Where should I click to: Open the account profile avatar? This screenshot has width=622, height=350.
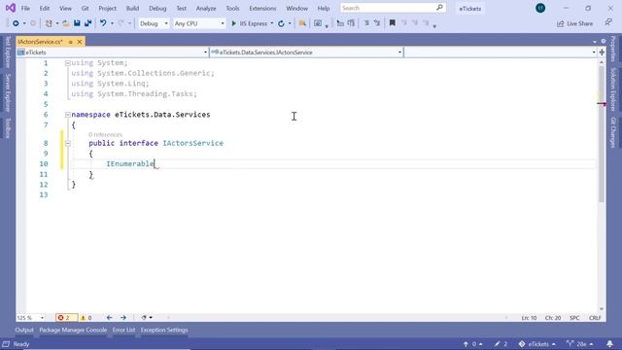[540, 8]
